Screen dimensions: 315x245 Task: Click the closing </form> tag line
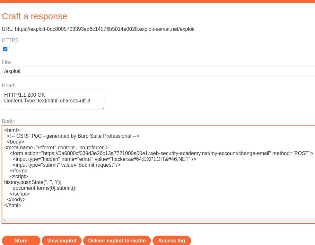[x=19, y=171]
